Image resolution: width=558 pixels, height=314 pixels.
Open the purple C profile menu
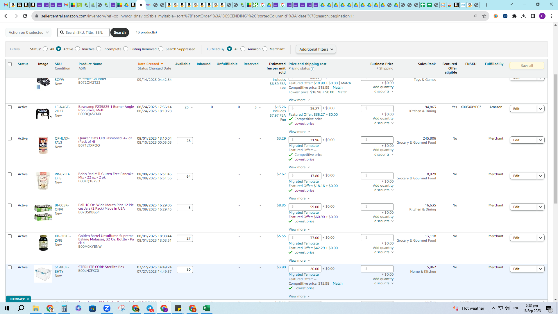tap(542, 16)
